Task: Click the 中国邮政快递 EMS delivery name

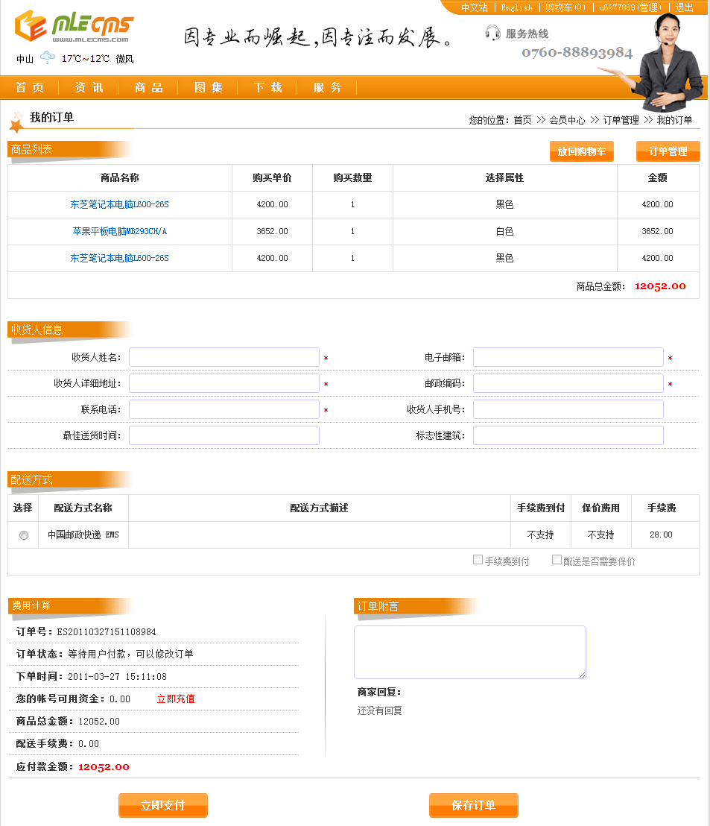Action: [83, 535]
